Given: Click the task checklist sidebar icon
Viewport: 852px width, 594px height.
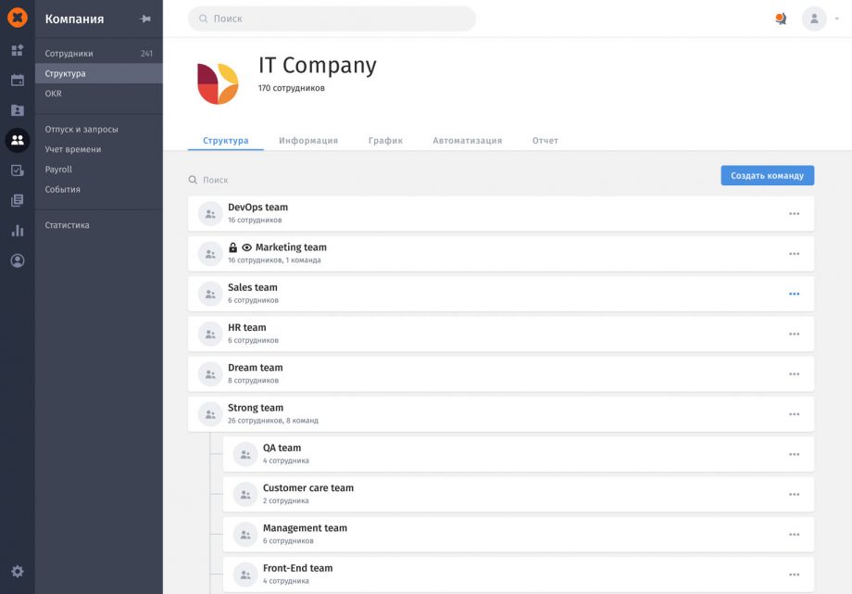Looking at the screenshot, I should [17, 171].
